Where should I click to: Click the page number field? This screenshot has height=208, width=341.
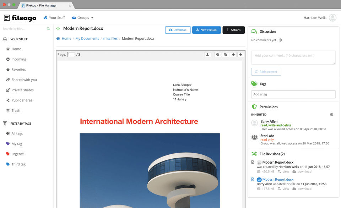71,55
